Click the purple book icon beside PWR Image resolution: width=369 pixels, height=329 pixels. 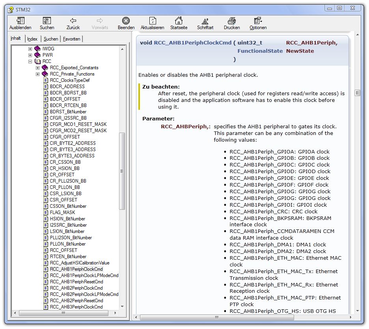pos(37,55)
